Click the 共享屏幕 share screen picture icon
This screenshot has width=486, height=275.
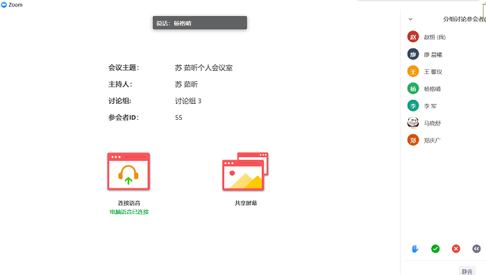coord(245,171)
